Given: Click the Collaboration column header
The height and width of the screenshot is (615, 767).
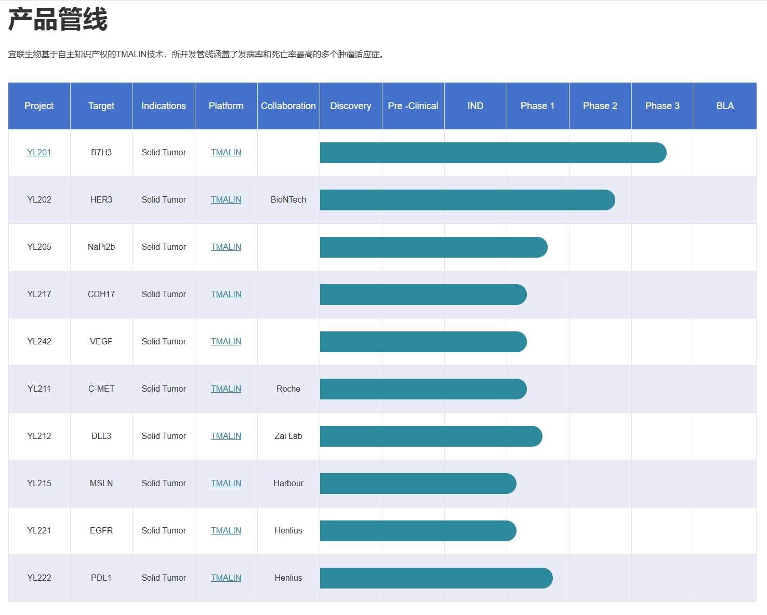Looking at the screenshot, I should pyautogui.click(x=288, y=106).
